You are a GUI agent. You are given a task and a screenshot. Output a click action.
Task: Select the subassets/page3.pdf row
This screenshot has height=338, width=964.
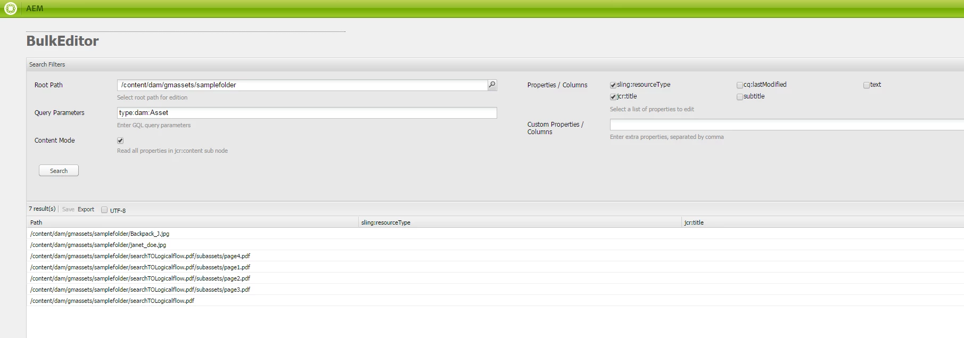(x=495, y=290)
